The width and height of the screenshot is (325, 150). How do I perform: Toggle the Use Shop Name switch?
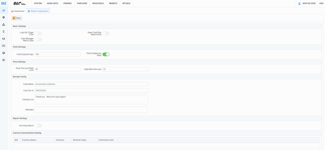click(x=38, y=126)
